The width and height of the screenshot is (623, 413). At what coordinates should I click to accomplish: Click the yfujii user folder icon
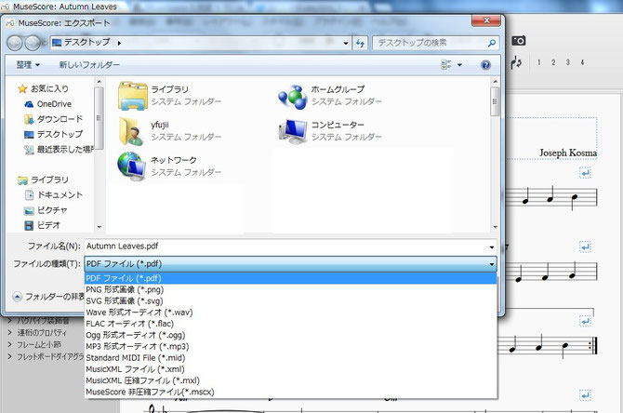tap(131, 131)
